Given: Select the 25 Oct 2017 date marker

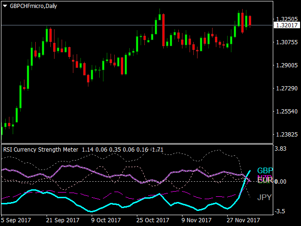Looking at the screenshot, I should pyautogui.click(x=152, y=220).
